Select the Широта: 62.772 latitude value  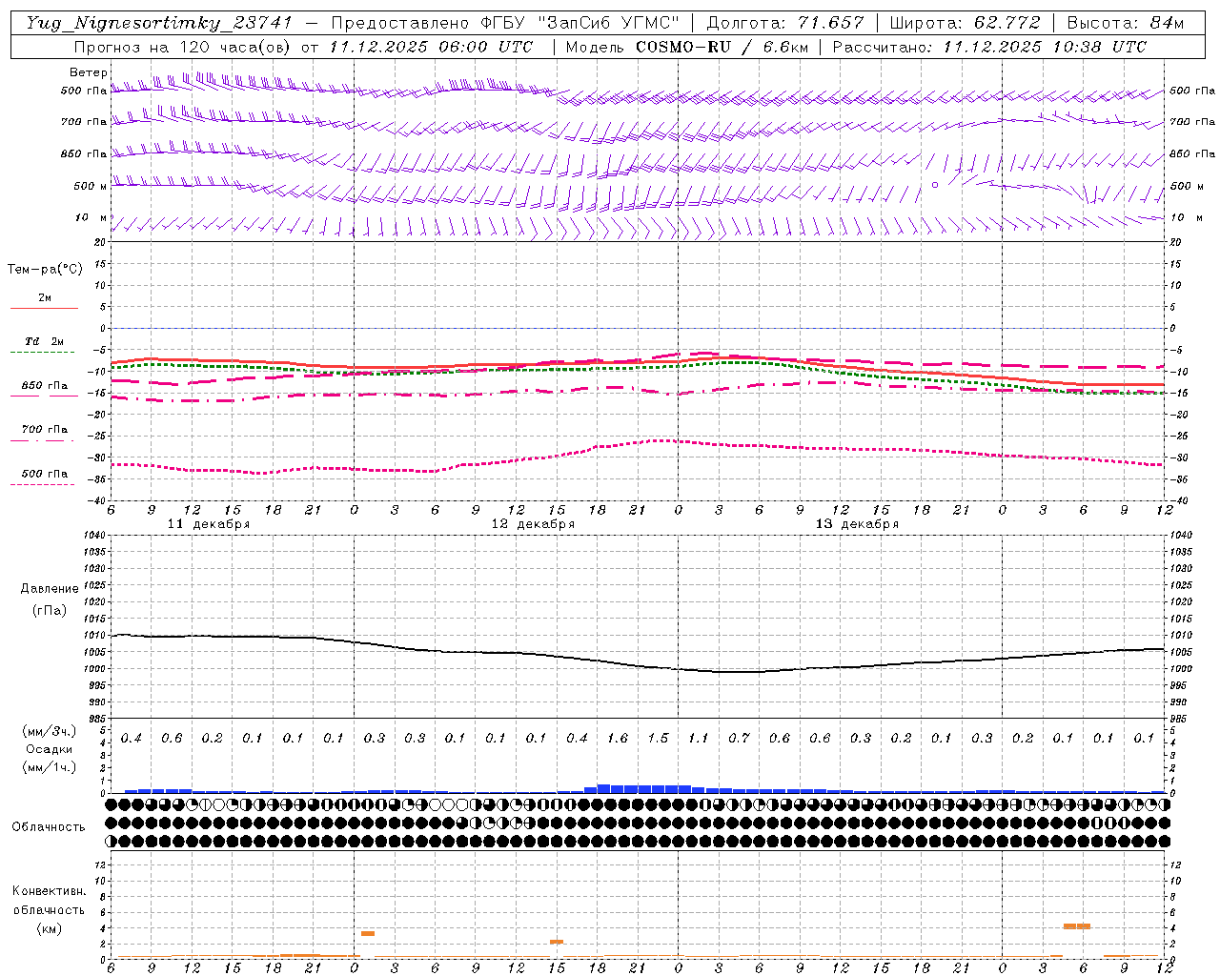(965, 23)
